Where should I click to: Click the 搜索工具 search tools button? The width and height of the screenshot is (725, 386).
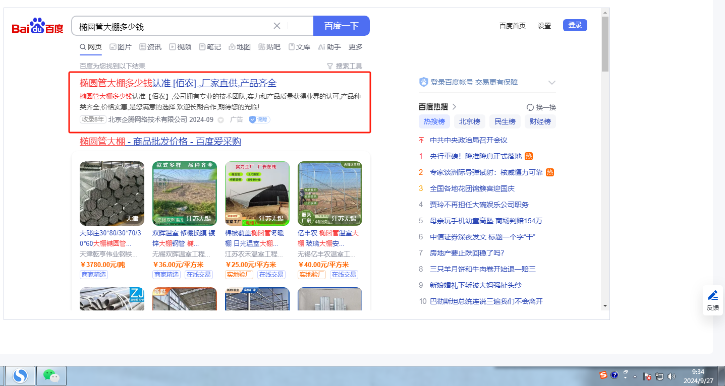345,66
